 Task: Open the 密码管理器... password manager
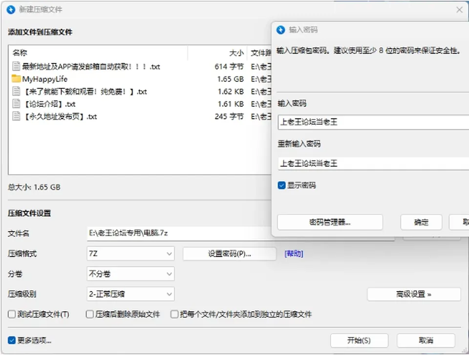click(330, 222)
